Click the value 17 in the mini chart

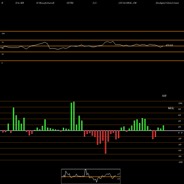[x=118, y=174]
